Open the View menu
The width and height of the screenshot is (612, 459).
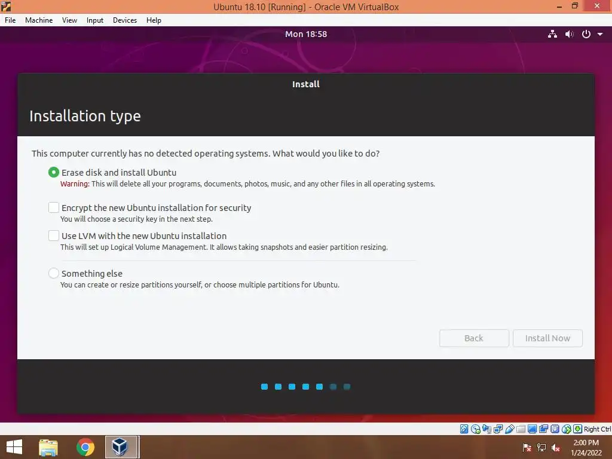[69, 20]
